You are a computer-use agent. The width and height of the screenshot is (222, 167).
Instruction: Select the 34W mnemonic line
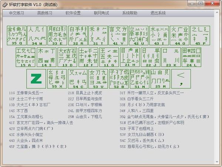[x=137, y=111]
